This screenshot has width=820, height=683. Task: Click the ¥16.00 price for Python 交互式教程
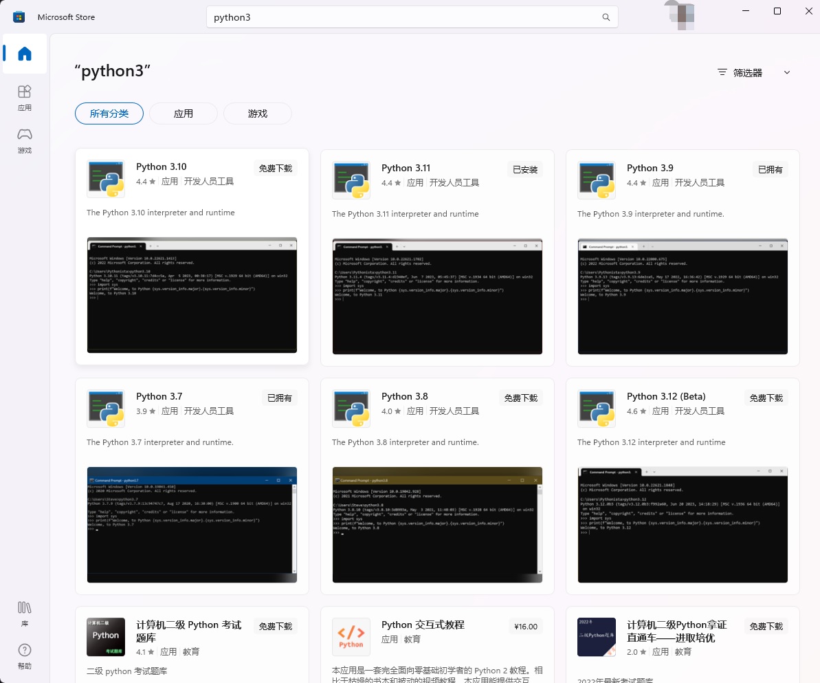(x=526, y=627)
